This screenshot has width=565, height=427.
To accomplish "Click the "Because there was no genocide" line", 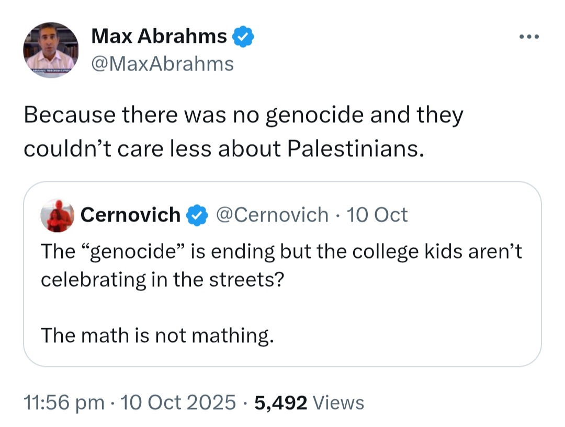I will (x=244, y=115).
